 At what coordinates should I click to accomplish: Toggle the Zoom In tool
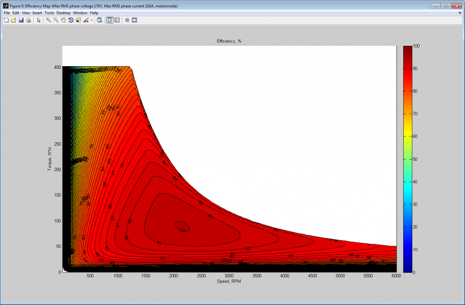coord(48,20)
